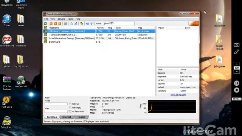Viewport: 242px width, 136px height.
Task: Click the copy server info toolbar icon
Action: (x=71, y=23)
